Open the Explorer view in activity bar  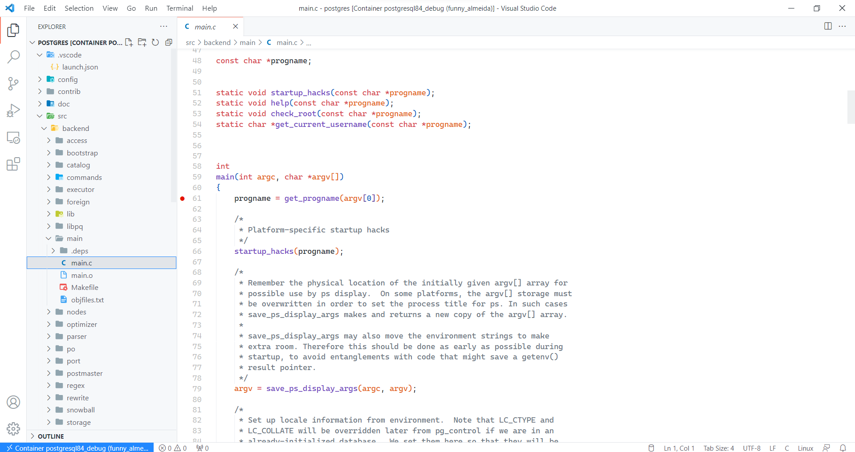13,30
